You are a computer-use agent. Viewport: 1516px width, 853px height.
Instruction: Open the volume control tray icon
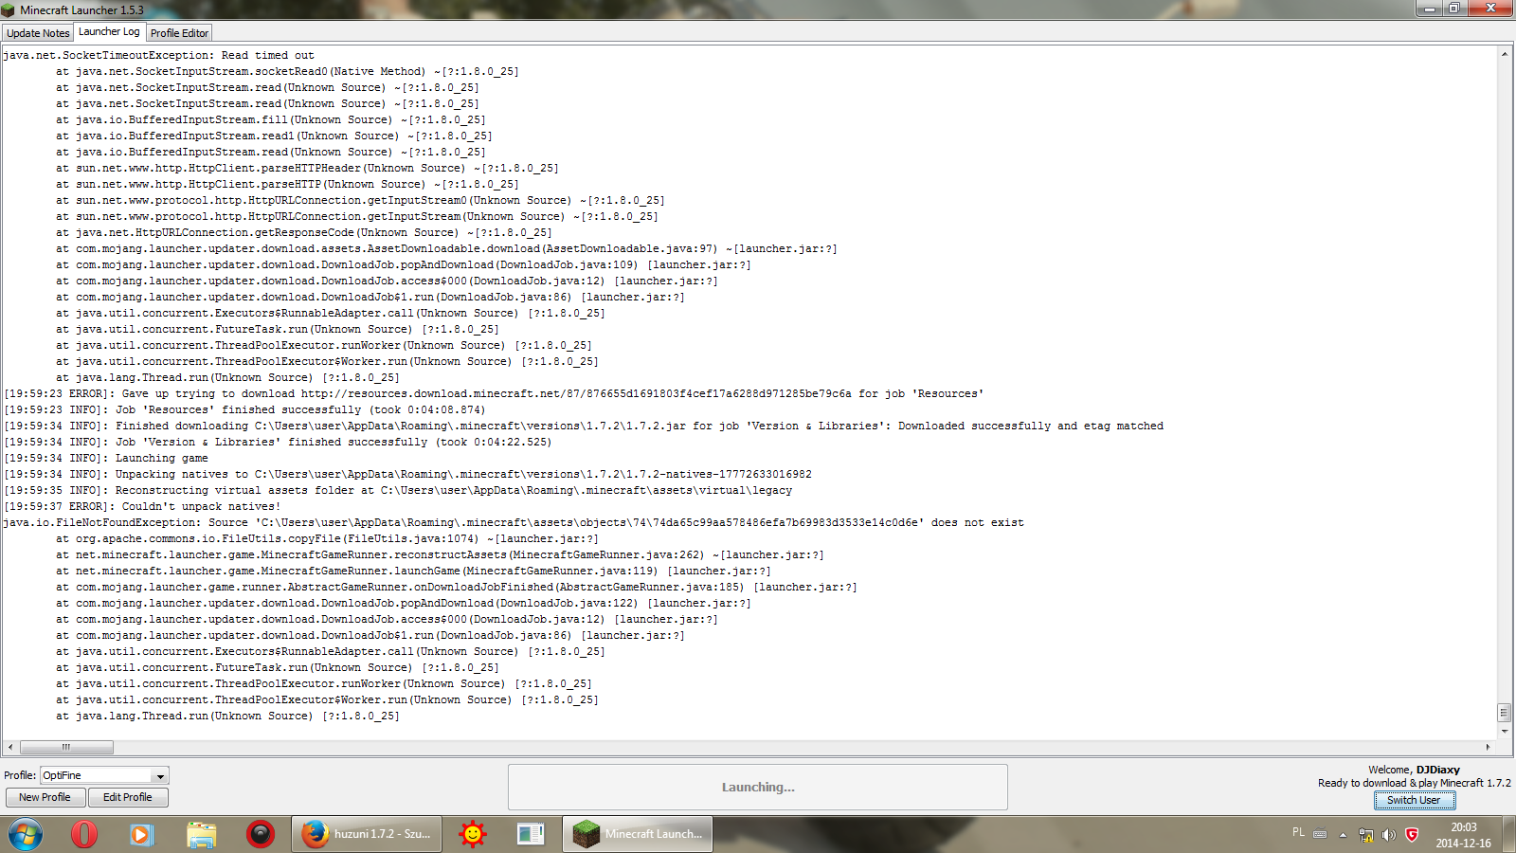point(1388,835)
